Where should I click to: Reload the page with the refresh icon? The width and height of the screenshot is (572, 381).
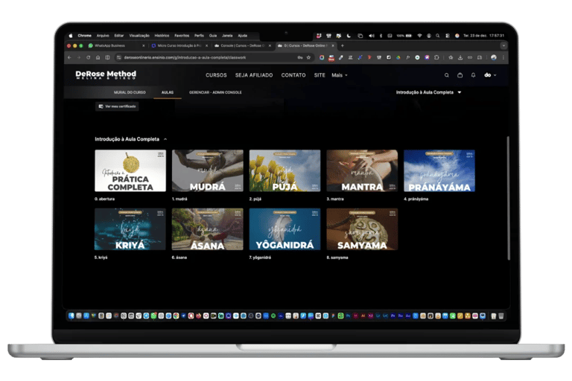[89, 57]
